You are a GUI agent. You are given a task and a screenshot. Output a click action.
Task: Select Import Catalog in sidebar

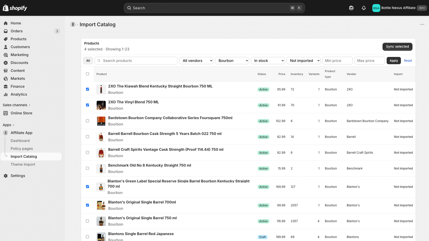point(31,157)
